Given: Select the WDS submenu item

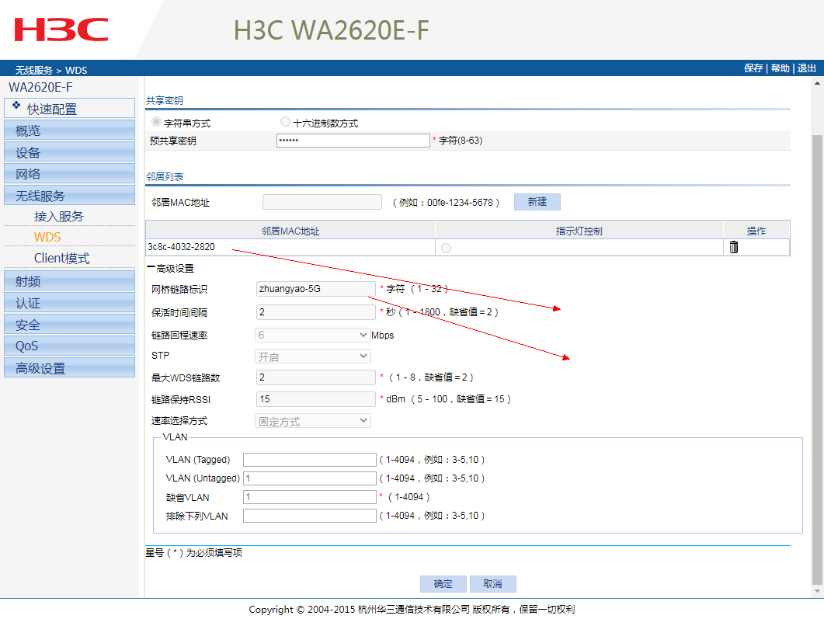Looking at the screenshot, I should 47,237.
